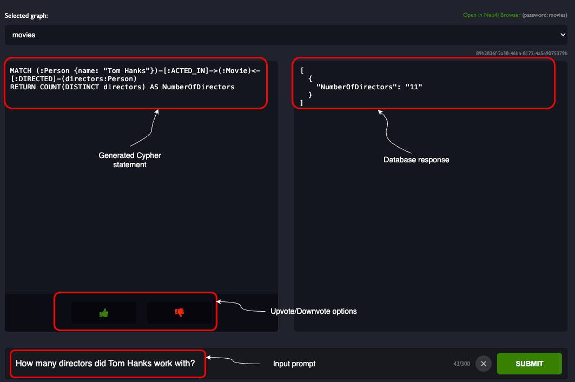Image resolution: width=575 pixels, height=382 pixels.
Task: Clear the prompt with the X icon
Action: point(484,364)
